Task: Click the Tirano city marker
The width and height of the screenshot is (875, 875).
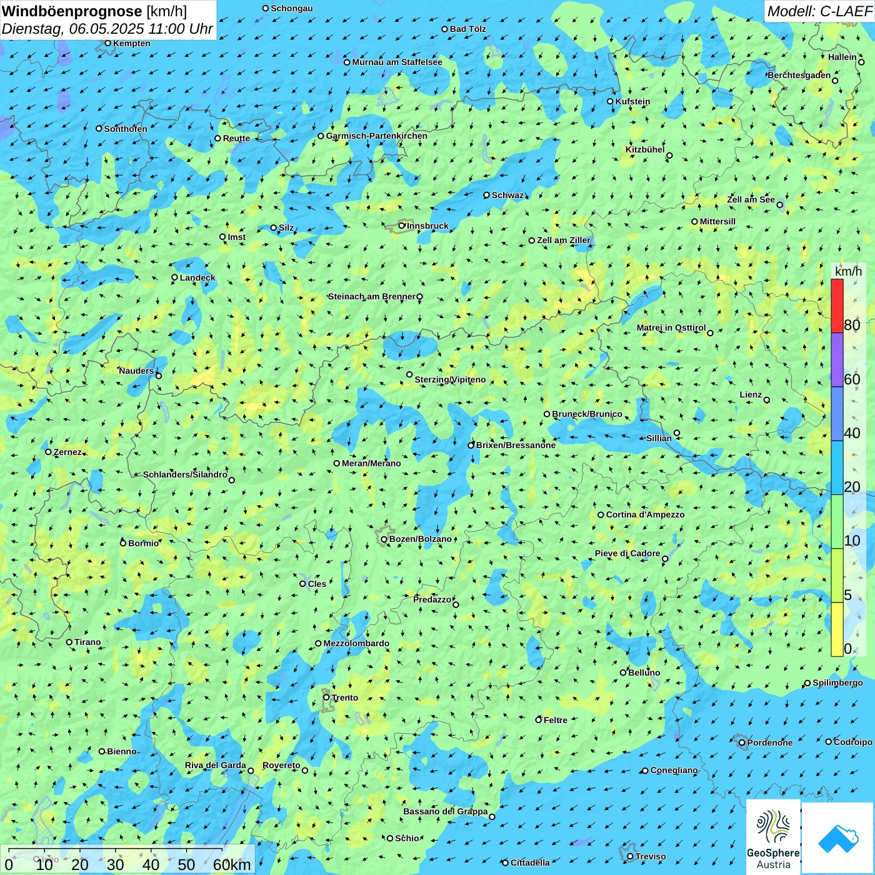Action: tap(69, 642)
